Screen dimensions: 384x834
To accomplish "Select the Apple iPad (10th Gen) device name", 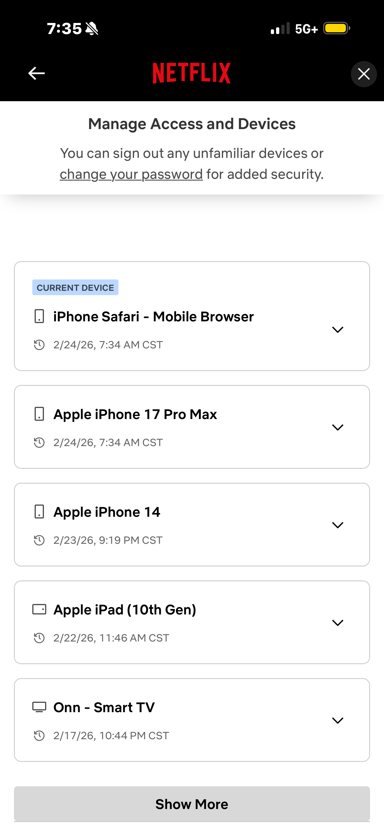I will [x=125, y=610].
